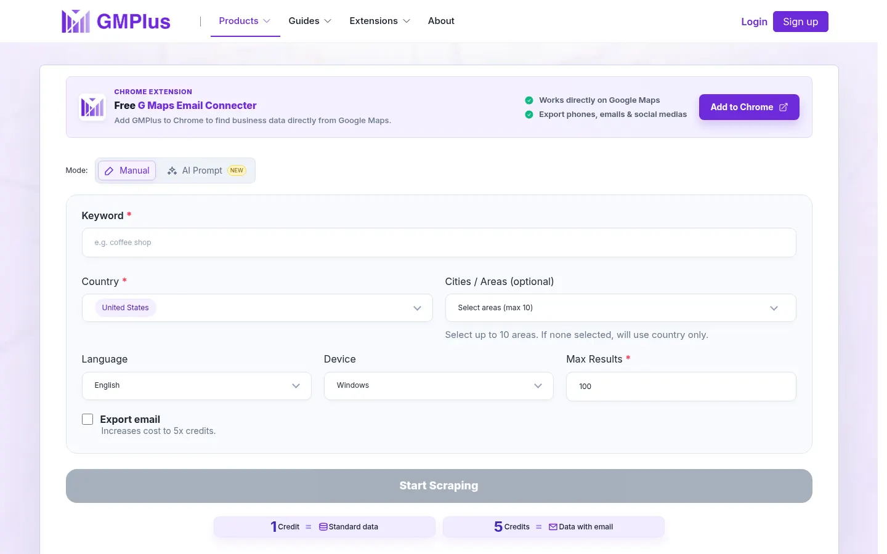The height and width of the screenshot is (554, 887).
Task: Open the Select areas cities dropdown
Action: 620,308
